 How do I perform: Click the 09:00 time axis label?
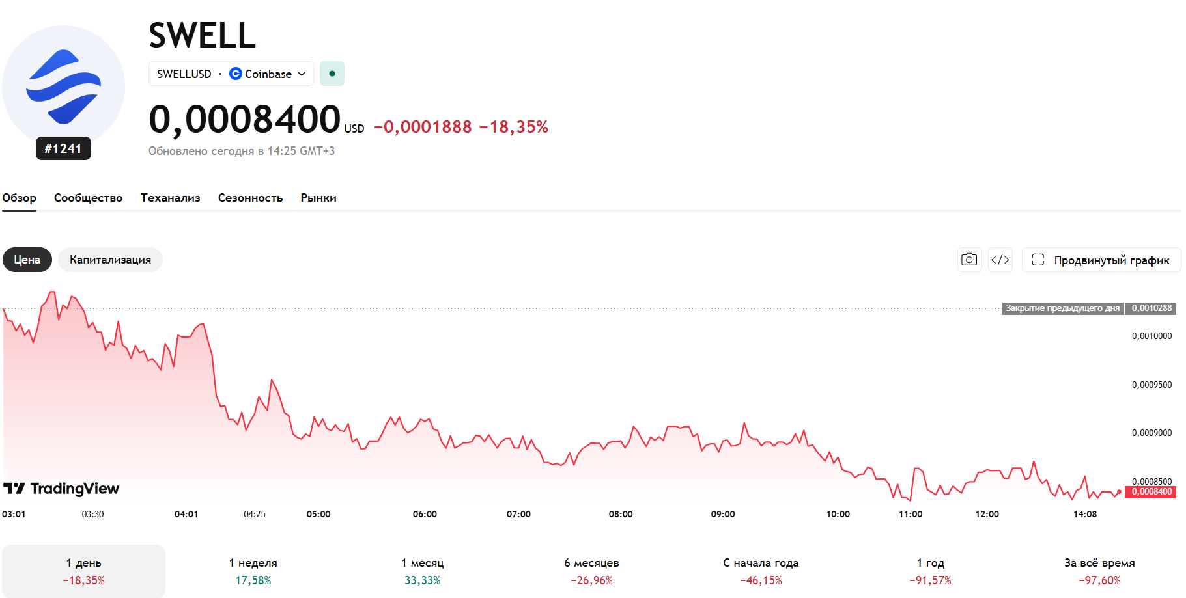point(723,514)
